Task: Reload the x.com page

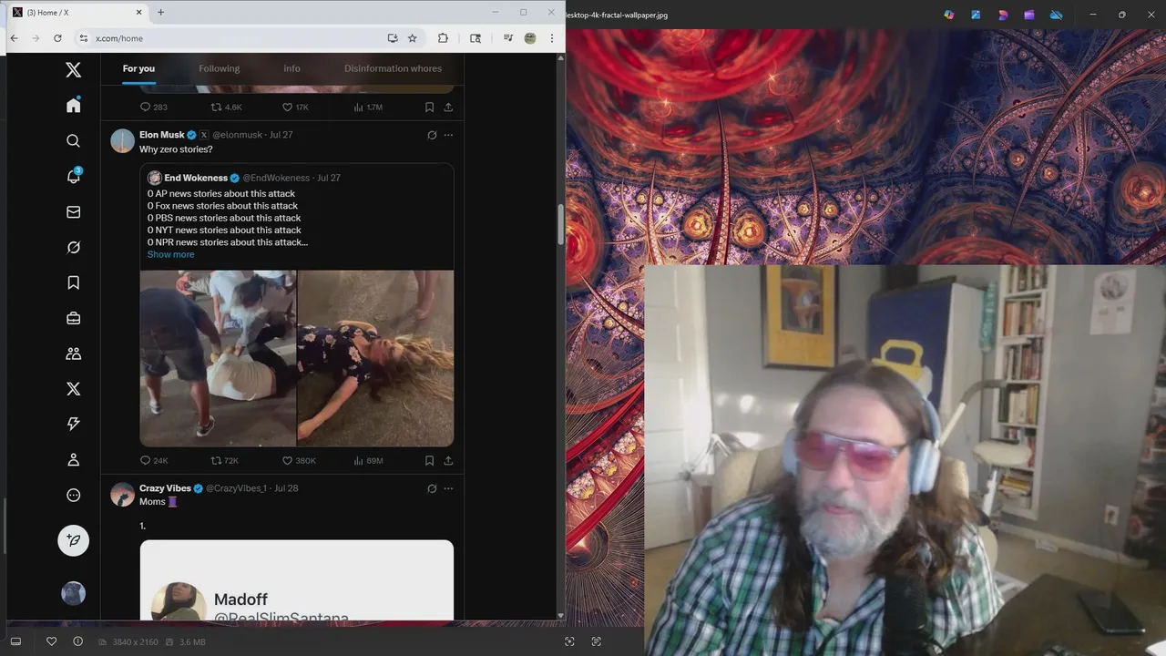Action: (x=57, y=38)
